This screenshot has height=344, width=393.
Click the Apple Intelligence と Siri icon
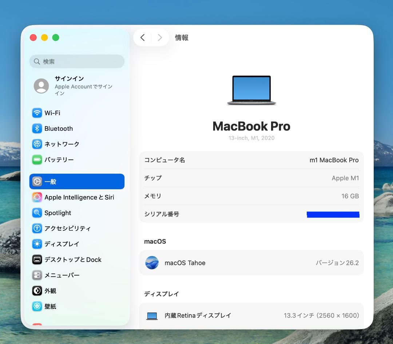37,197
